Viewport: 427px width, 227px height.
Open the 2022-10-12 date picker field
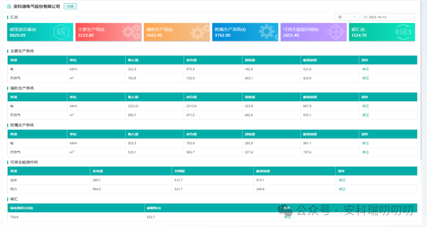pyautogui.click(x=388, y=17)
